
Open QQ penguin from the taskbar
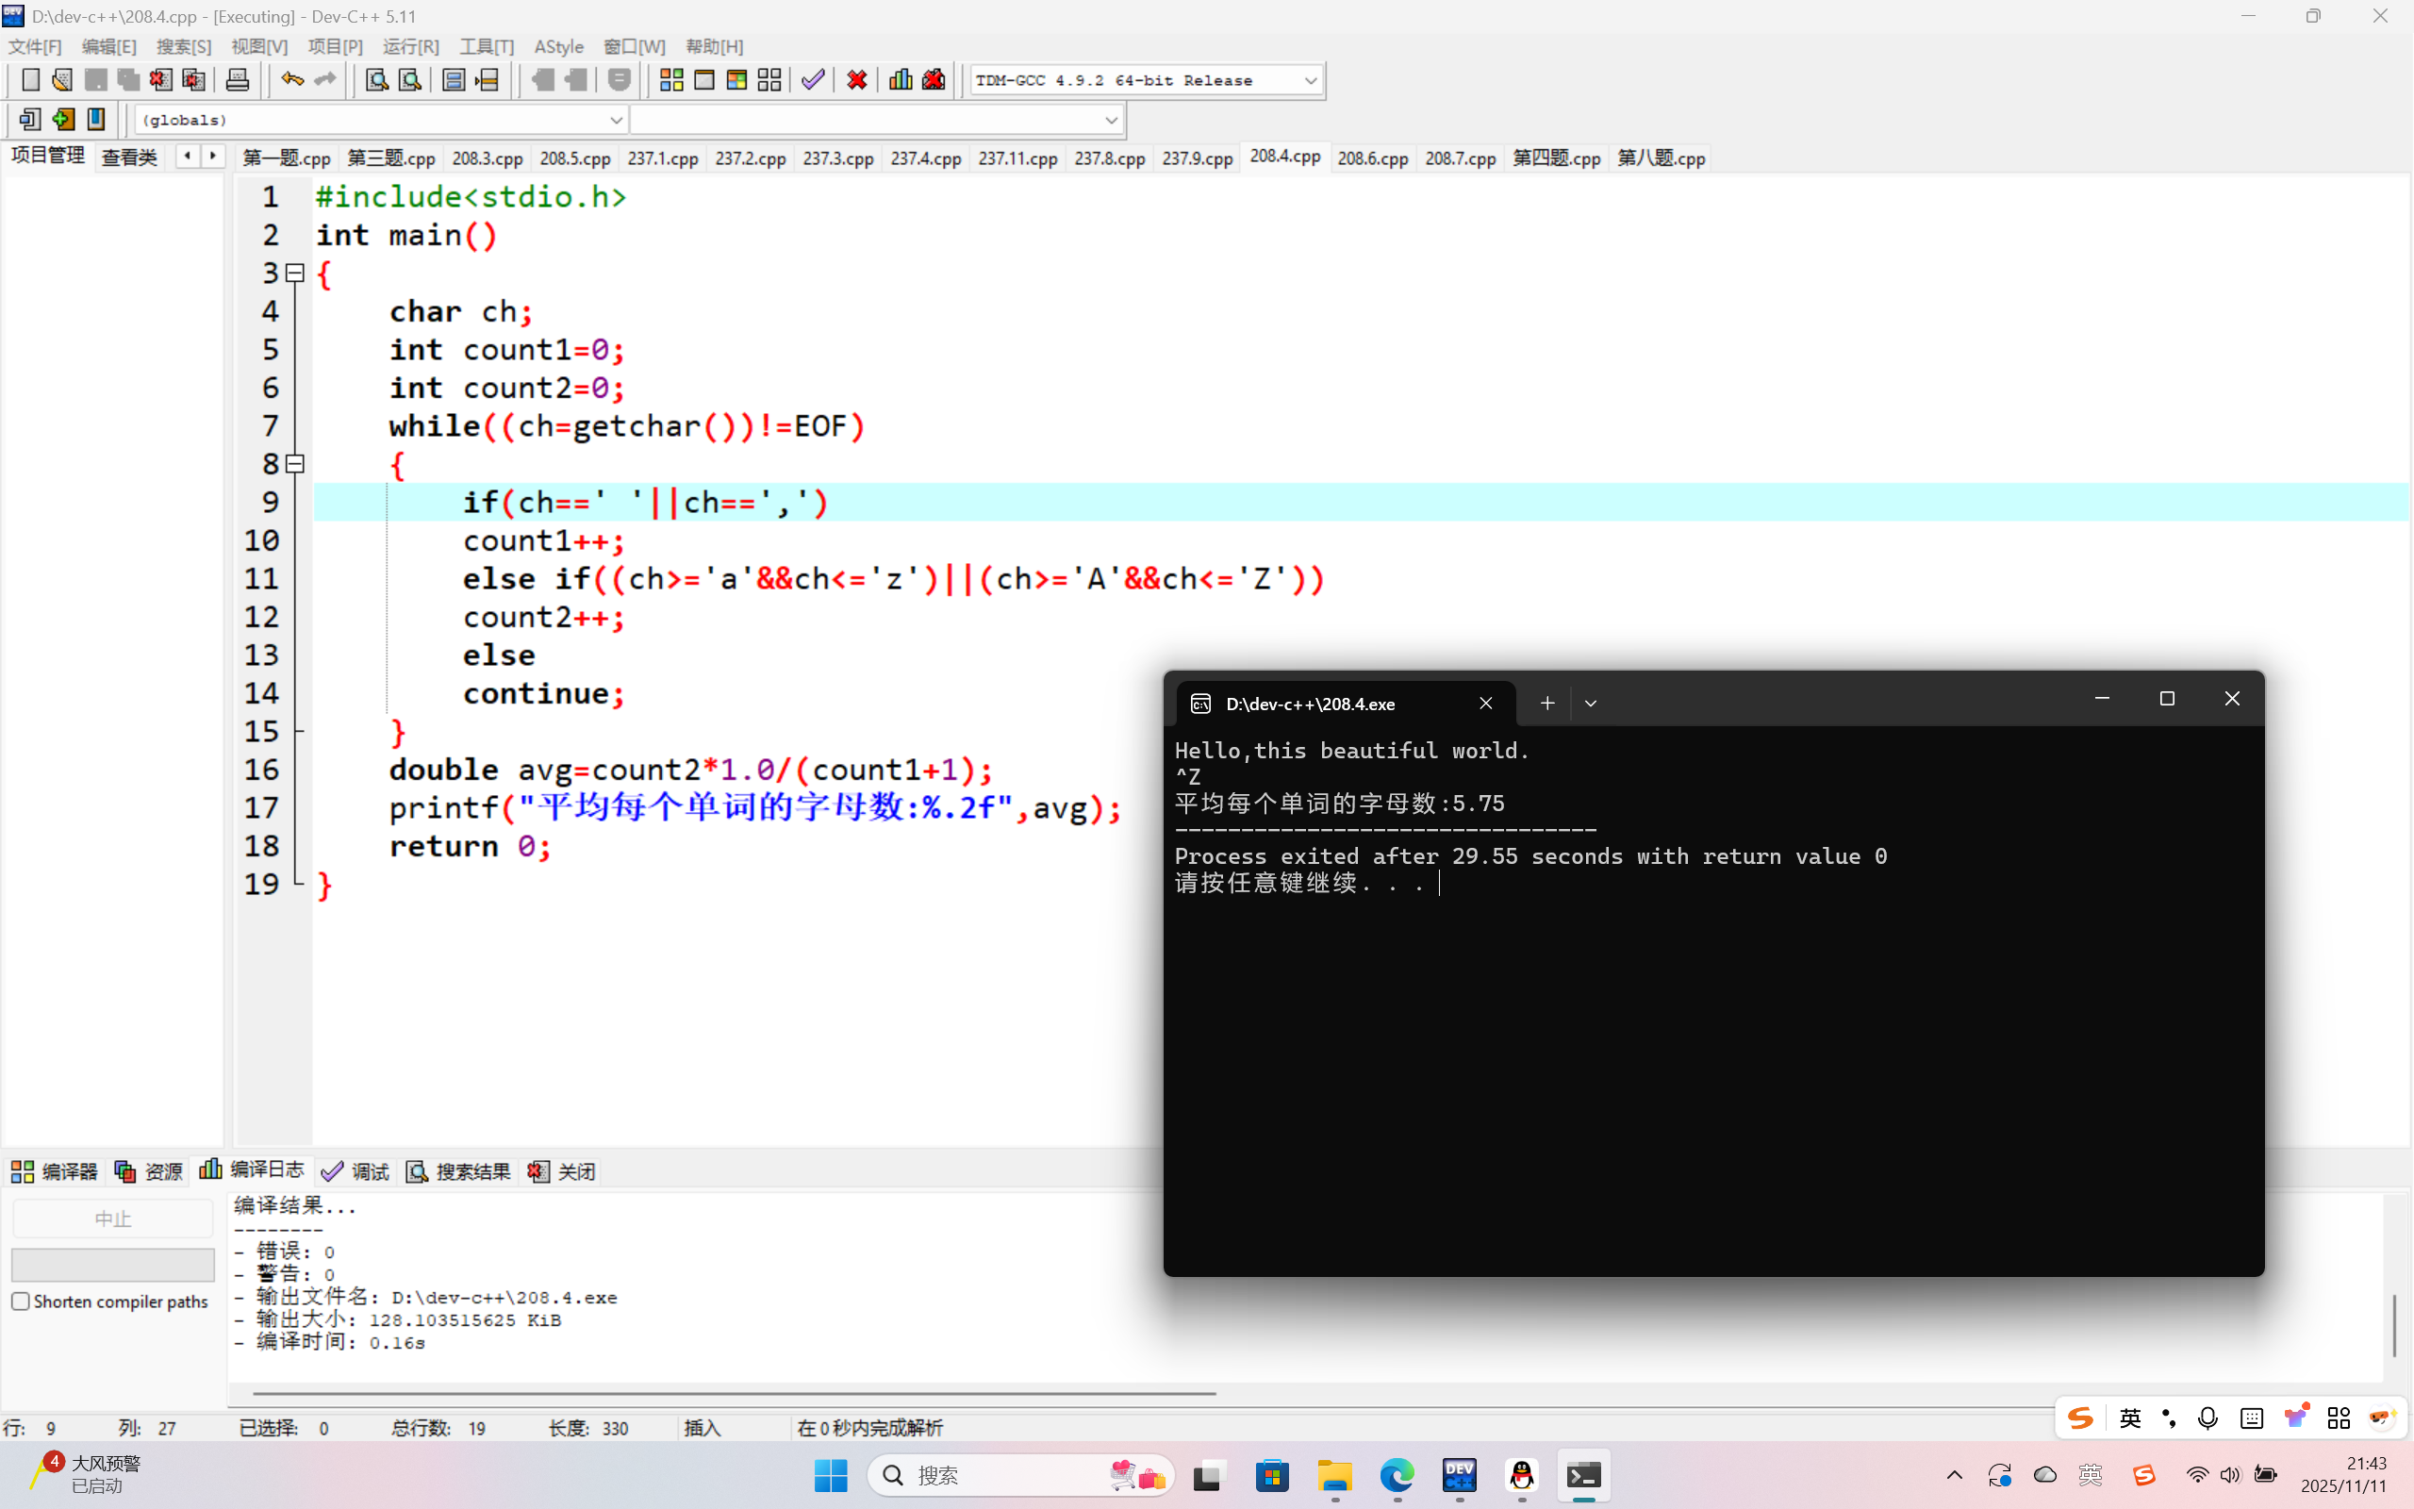[x=1521, y=1475]
